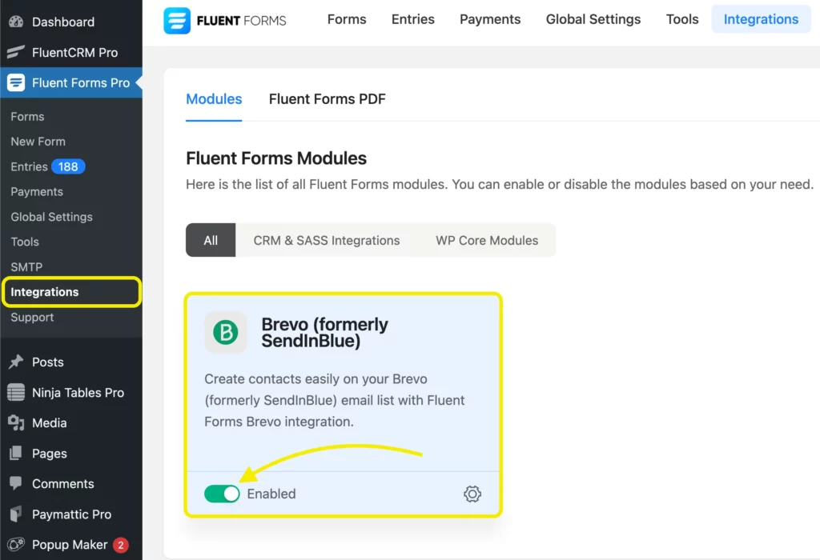This screenshot has width=820, height=560.
Task: Open Payments in top navigation
Action: [490, 19]
